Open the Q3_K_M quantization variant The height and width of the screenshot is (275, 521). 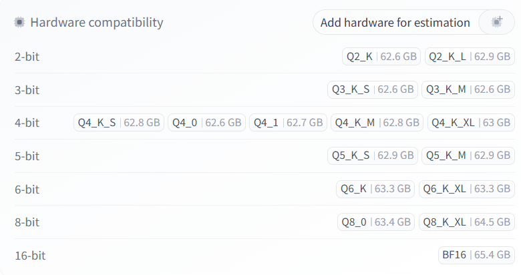(x=468, y=89)
